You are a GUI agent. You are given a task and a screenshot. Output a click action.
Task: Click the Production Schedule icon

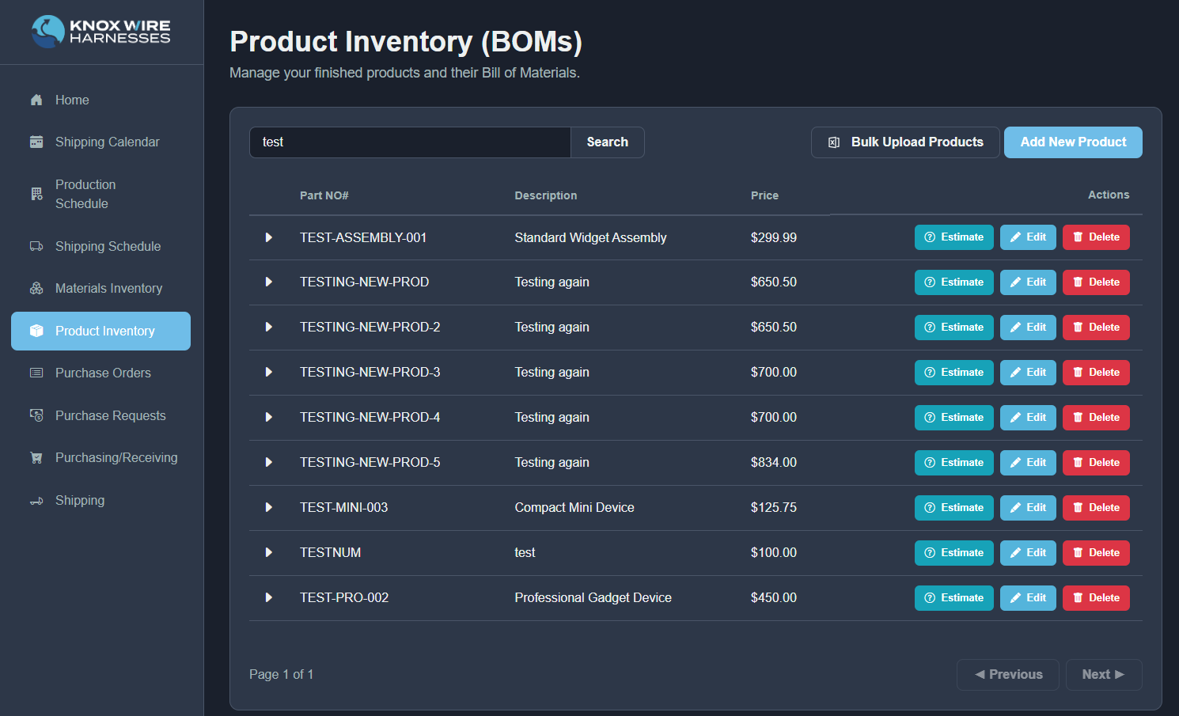36,194
